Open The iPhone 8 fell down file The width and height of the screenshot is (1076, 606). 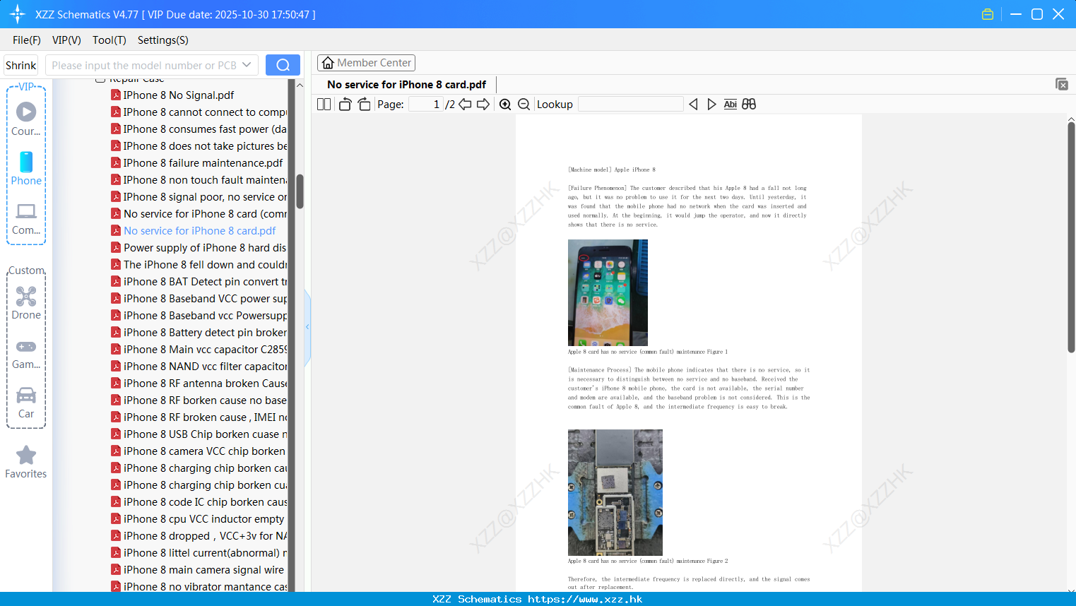pos(205,264)
